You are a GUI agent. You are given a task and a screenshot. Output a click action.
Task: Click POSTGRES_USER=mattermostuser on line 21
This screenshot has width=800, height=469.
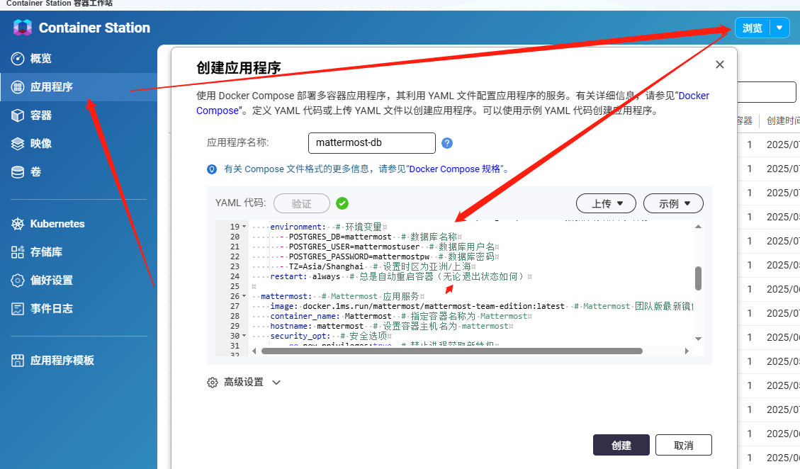354,247
